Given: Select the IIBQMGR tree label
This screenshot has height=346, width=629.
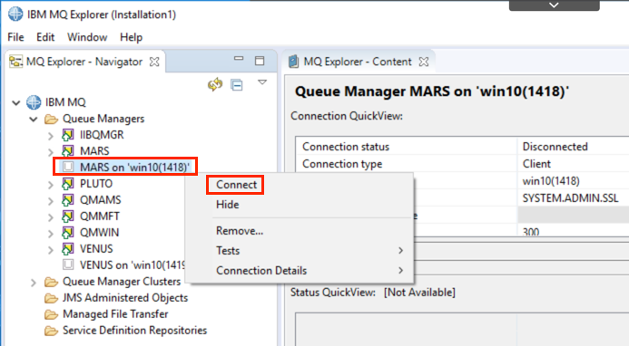Looking at the screenshot, I should click(x=102, y=135).
